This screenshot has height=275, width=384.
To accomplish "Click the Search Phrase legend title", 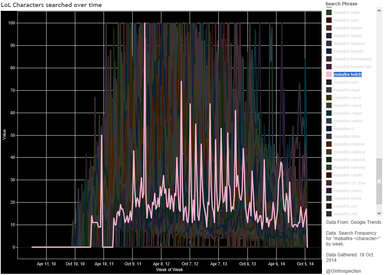I will click(x=341, y=4).
